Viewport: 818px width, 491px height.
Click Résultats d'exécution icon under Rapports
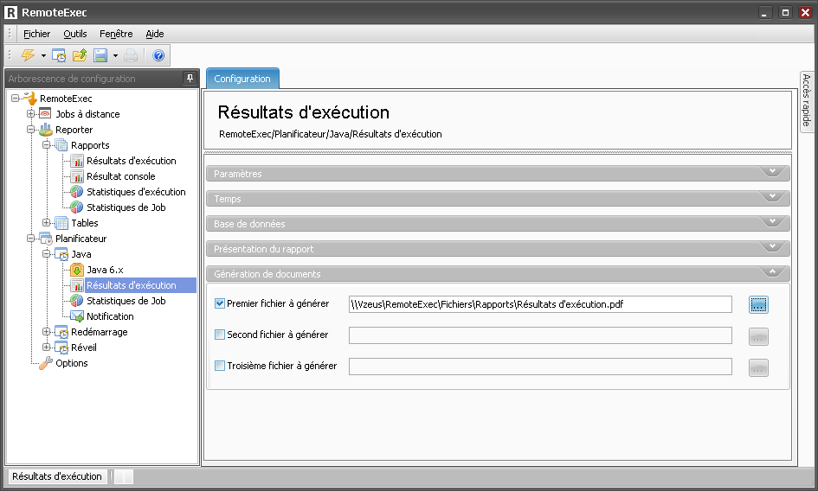(77, 161)
